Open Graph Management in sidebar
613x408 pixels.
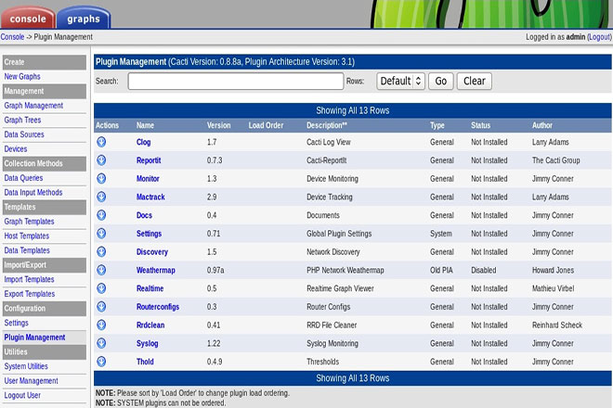(x=33, y=106)
